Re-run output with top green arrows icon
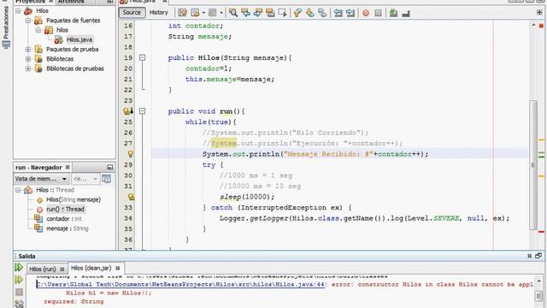 click(19, 268)
